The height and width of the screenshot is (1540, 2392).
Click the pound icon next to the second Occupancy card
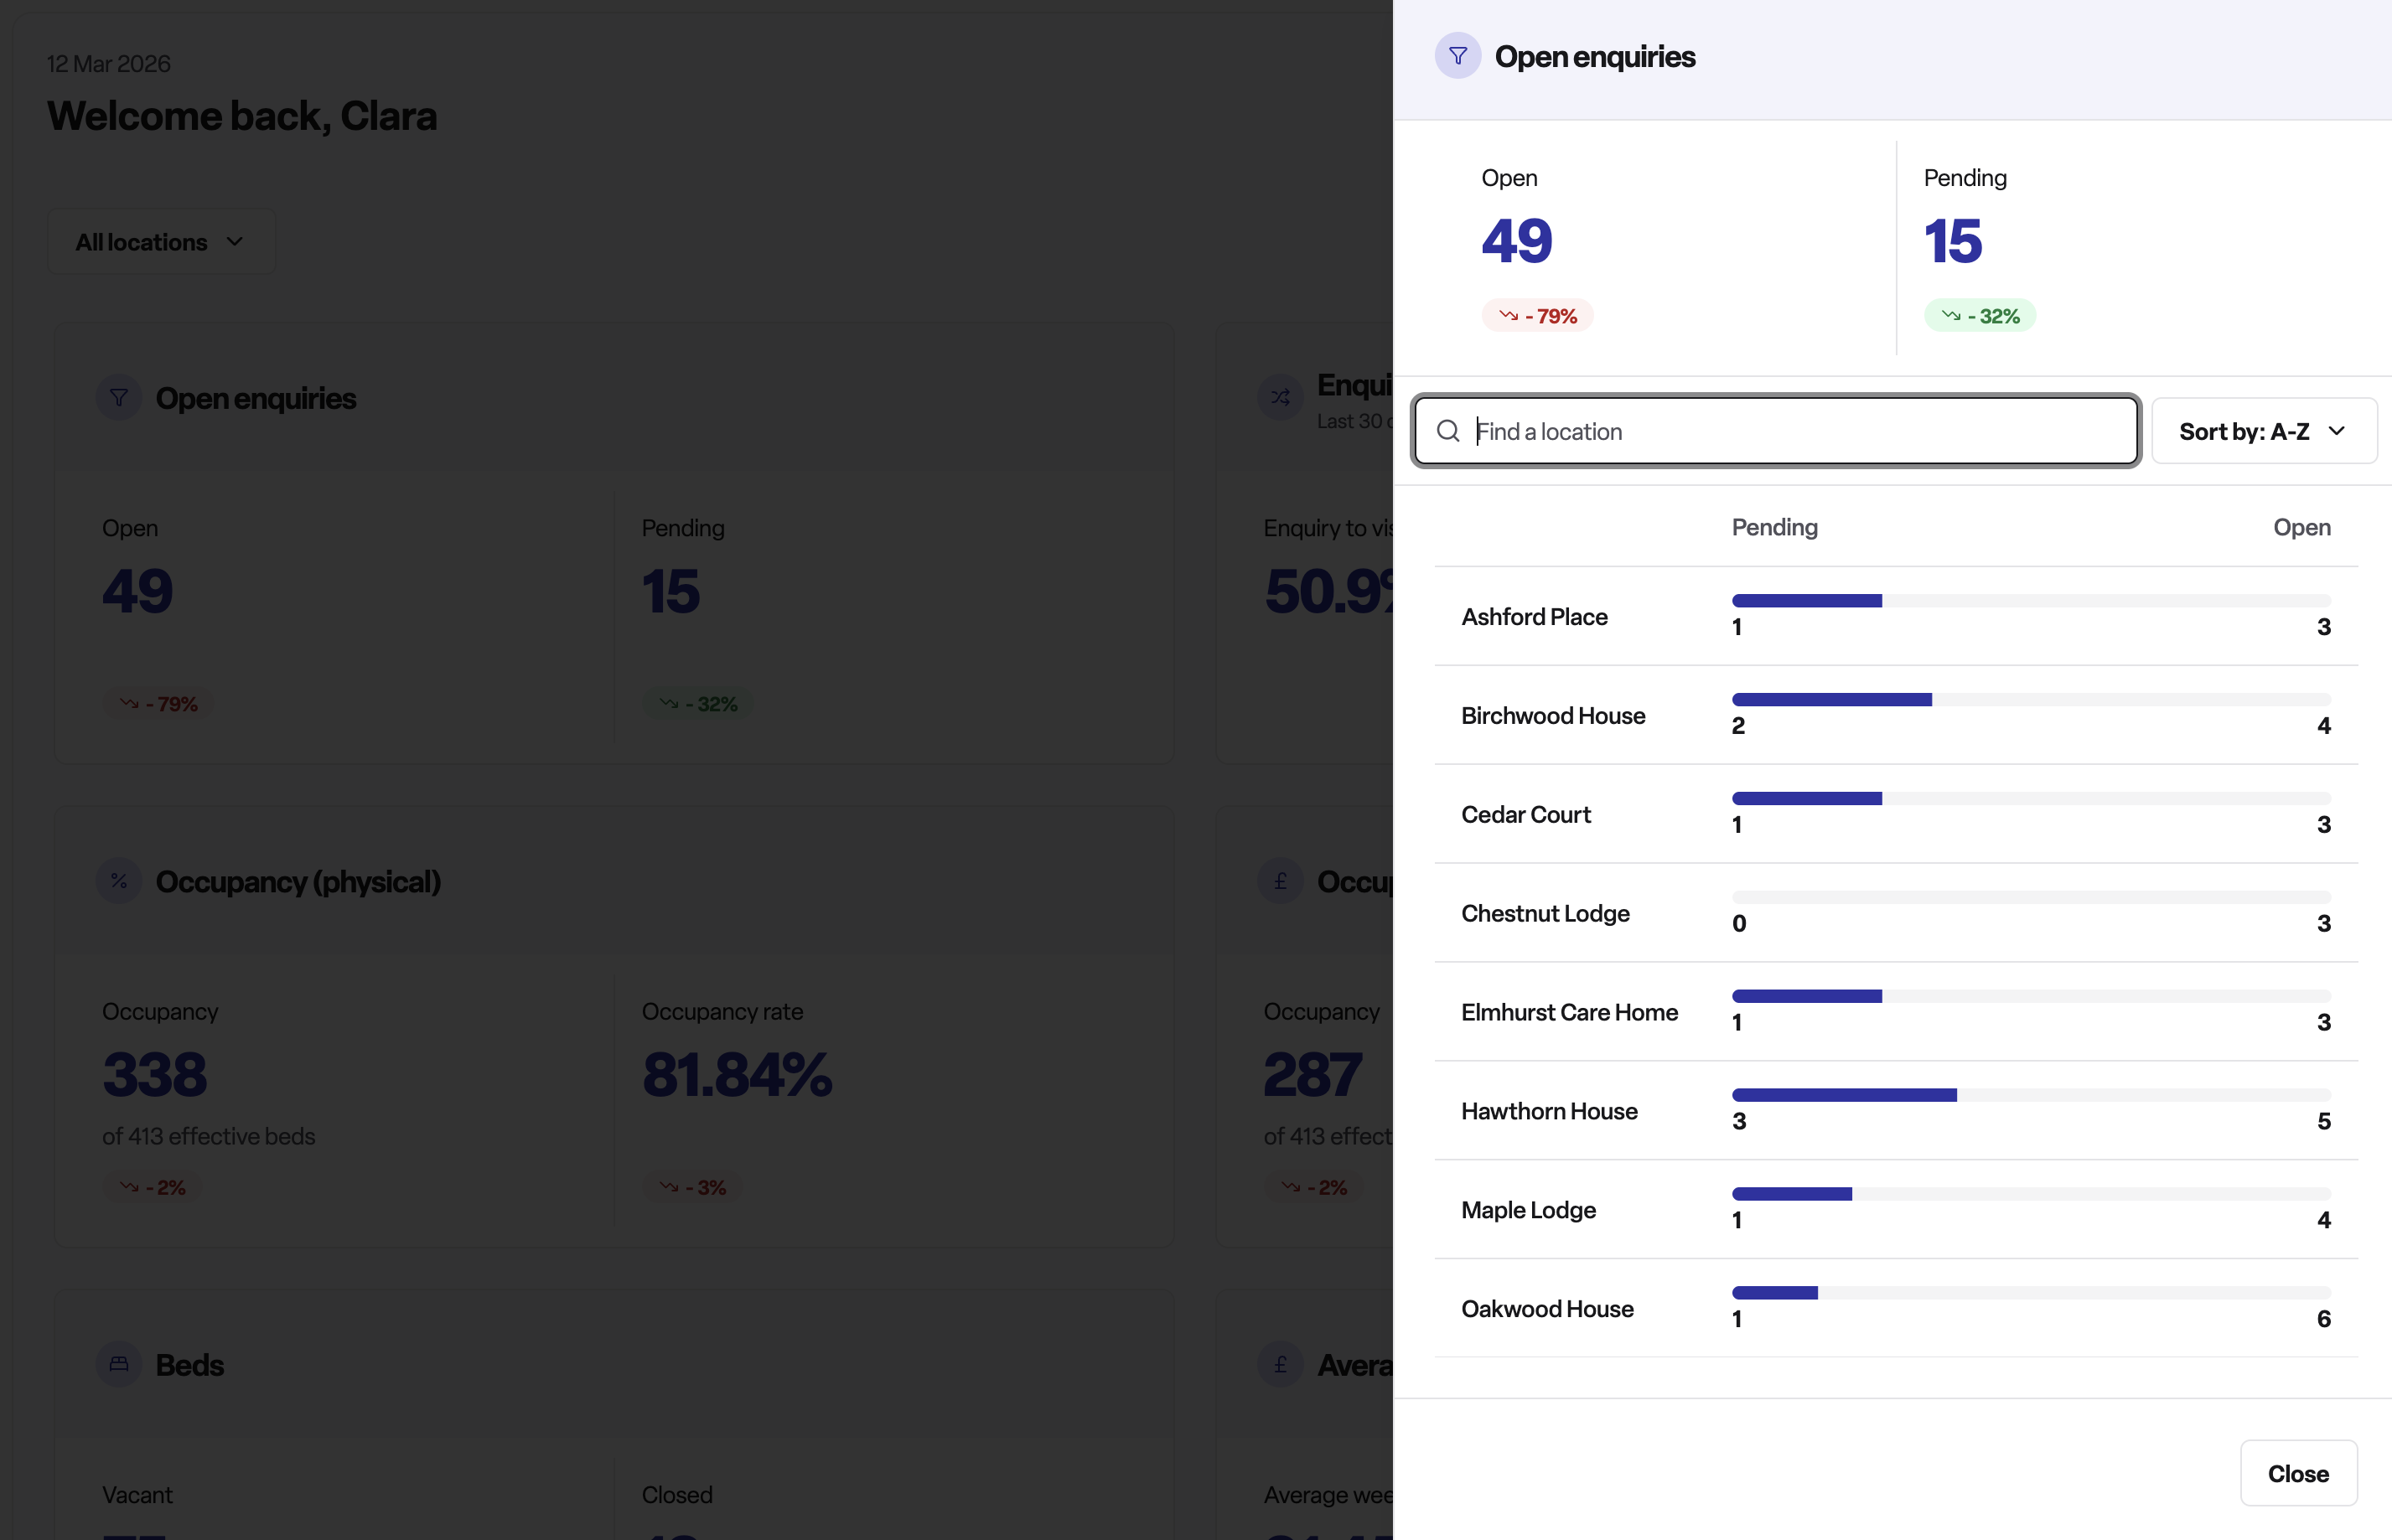[x=1280, y=881]
